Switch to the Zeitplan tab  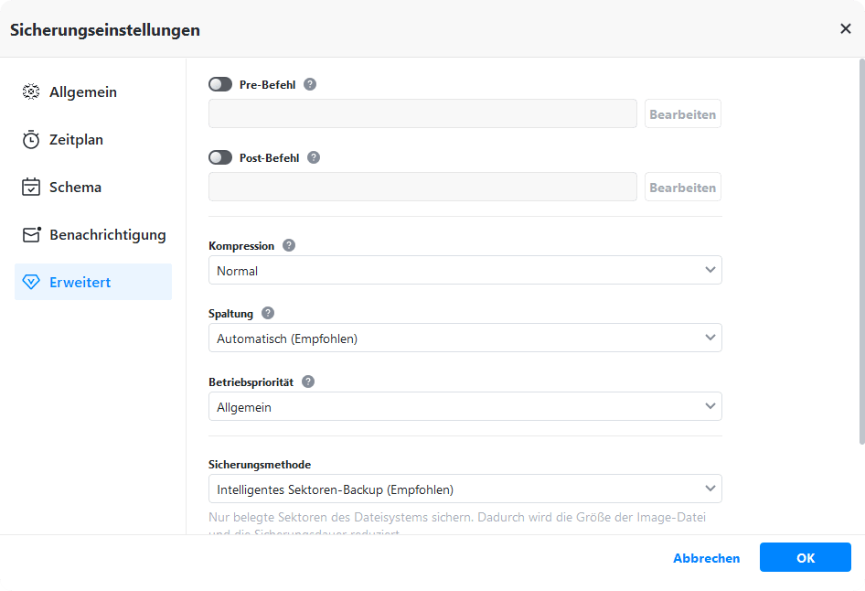click(x=76, y=140)
